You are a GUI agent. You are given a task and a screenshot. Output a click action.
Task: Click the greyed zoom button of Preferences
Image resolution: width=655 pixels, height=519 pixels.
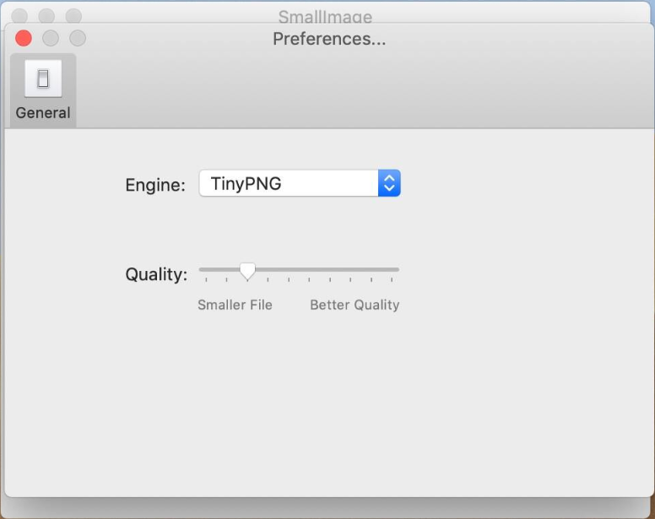78,39
